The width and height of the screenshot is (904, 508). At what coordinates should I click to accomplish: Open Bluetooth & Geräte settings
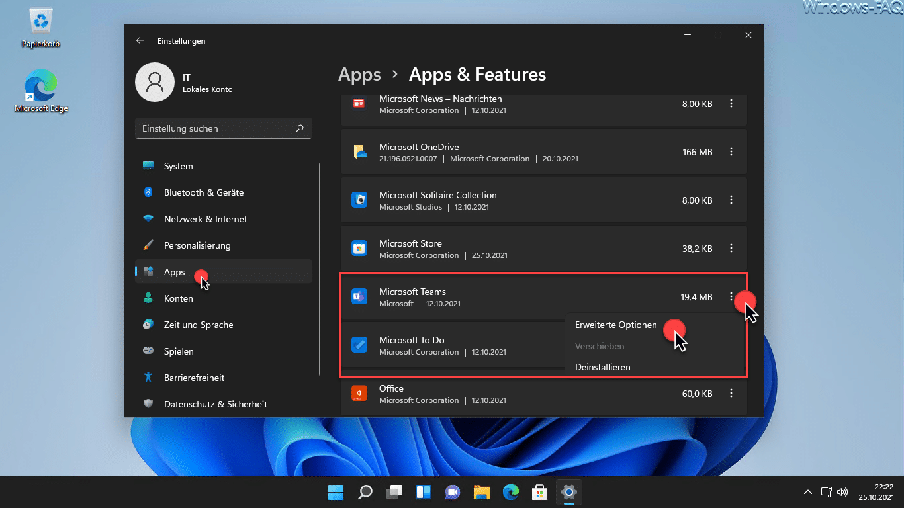[x=223, y=192]
